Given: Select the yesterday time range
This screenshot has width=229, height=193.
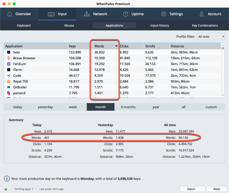Looking at the screenshot, I should pos(45,107).
